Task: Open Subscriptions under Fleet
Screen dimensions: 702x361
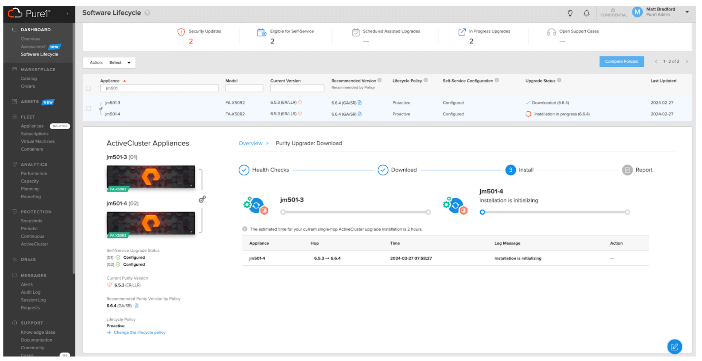Action: tap(34, 134)
